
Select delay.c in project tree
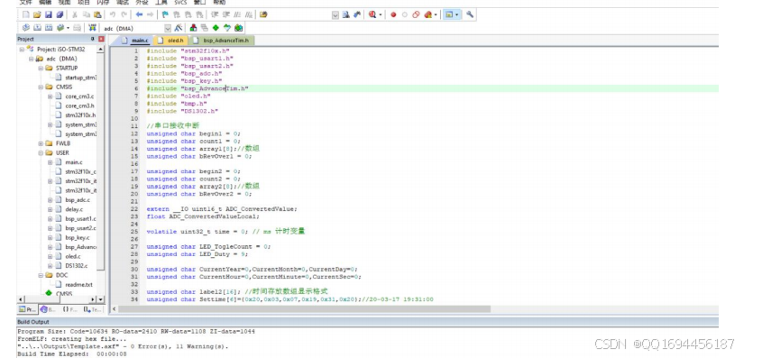click(74, 209)
